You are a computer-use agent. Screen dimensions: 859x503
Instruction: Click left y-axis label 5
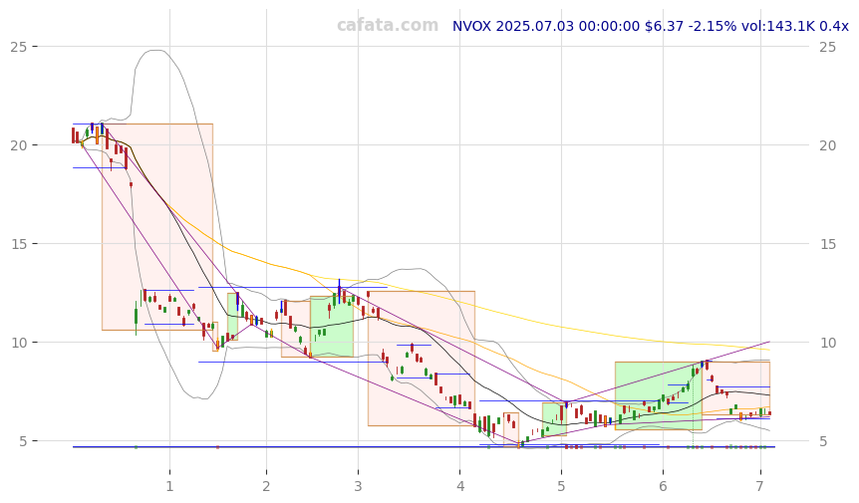pos(24,441)
